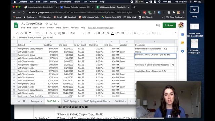
Task: Open the zoom level dropdown
Action: [x=39, y=33]
